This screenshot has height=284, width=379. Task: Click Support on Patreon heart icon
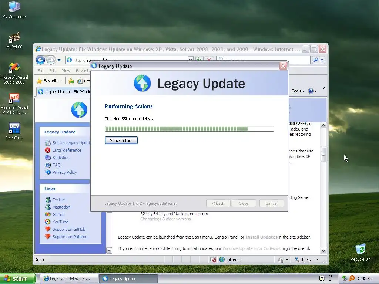[48, 237]
